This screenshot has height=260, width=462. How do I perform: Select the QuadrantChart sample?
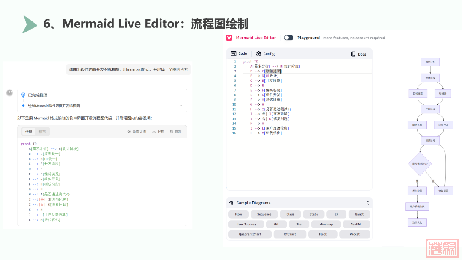(250, 234)
